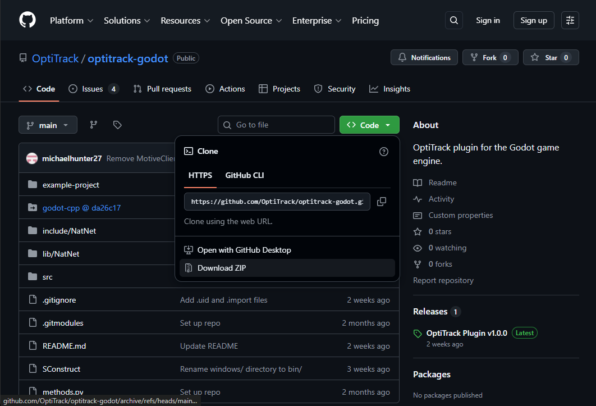The width and height of the screenshot is (596, 406).
Task: Open the Projects tab
Action: coord(279,89)
